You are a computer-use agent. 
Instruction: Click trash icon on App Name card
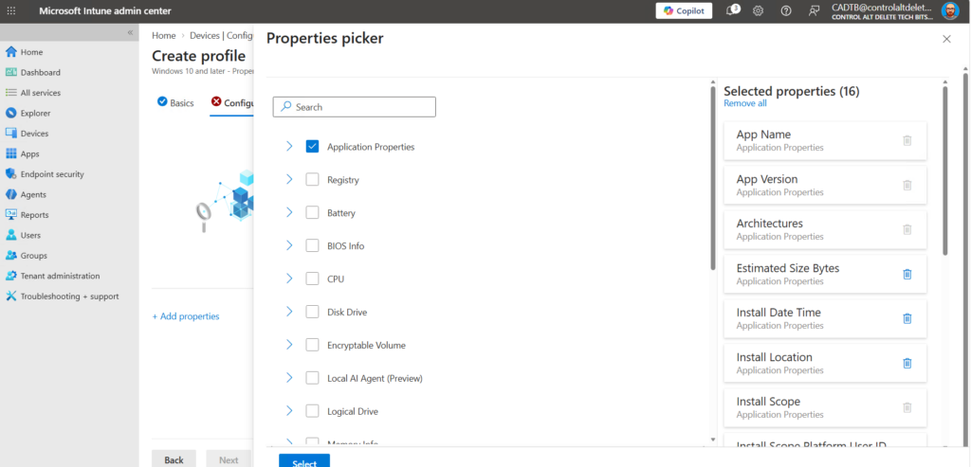click(907, 140)
